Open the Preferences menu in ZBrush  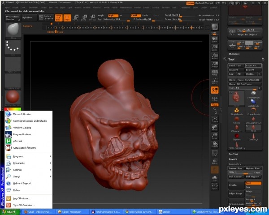click(x=126, y=8)
